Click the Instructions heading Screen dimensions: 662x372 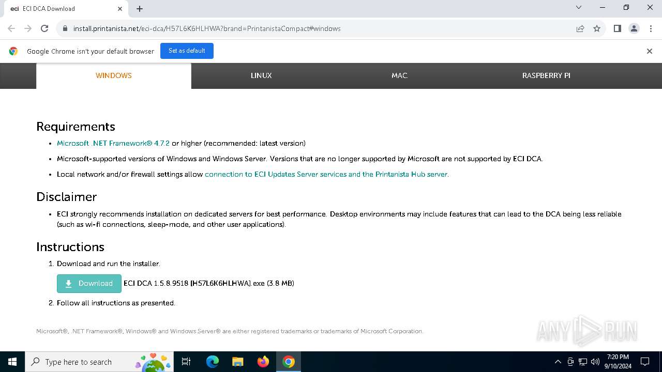tap(70, 247)
